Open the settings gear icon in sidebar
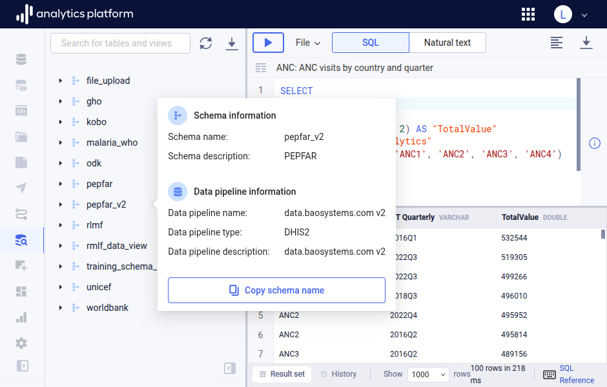 pos(21,343)
